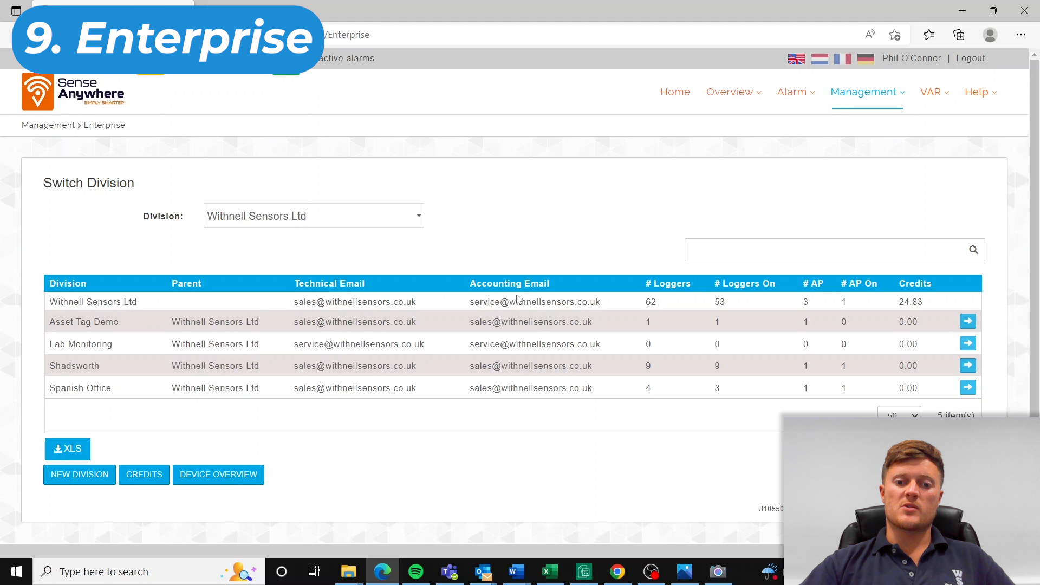Switch to Microsoft Edge on the taskbar
This screenshot has width=1040, height=585.
tap(382, 571)
